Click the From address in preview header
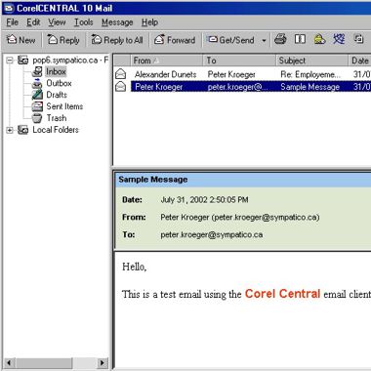Viewport: 371px width, 371px height. (240, 217)
